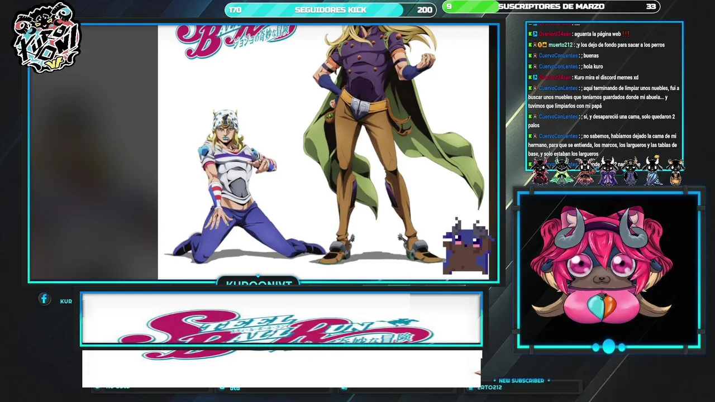Select the chibi sprite in the green dress
715x402 pixels.
tap(562, 171)
